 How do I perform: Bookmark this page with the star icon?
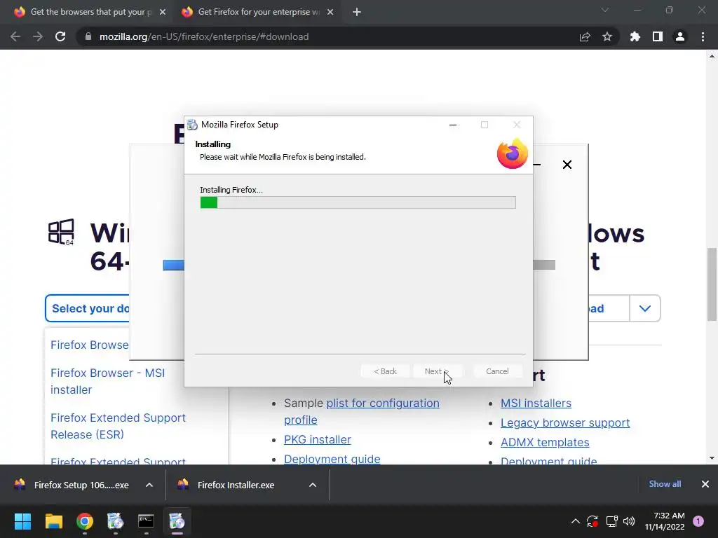click(607, 36)
